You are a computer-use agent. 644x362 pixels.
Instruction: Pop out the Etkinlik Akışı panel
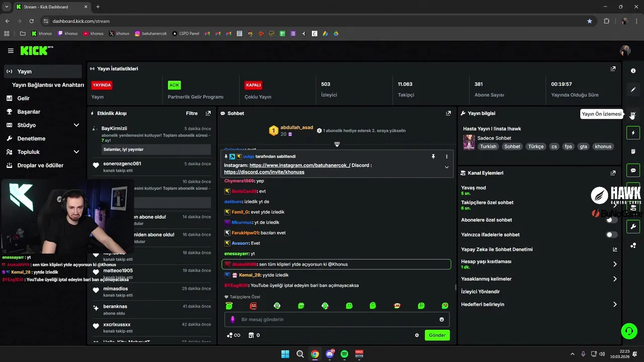pyautogui.click(x=208, y=114)
